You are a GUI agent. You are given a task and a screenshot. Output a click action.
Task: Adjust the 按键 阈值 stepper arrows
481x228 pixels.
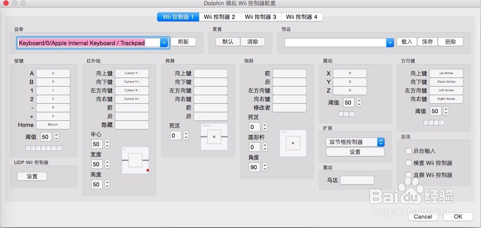tap(56, 137)
